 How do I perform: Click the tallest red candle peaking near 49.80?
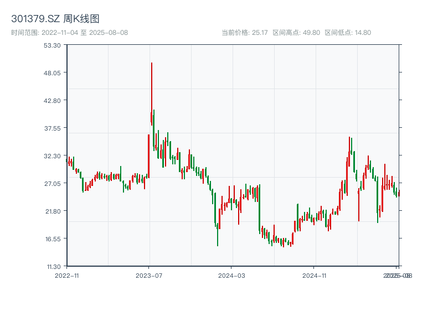point(152,94)
